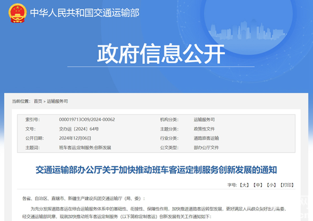The height and width of the screenshot is (221, 313).
Task: Click the 字号 label
Action: click(232, 185)
